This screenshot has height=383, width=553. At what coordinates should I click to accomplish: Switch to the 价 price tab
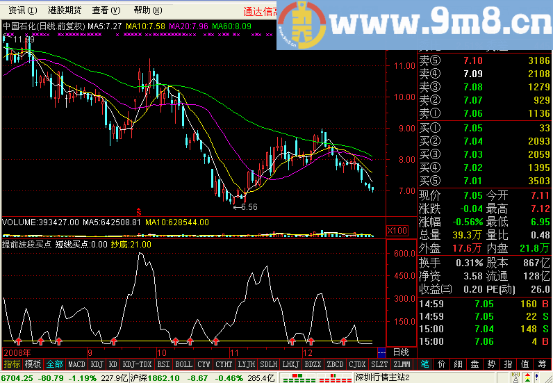[442, 364]
